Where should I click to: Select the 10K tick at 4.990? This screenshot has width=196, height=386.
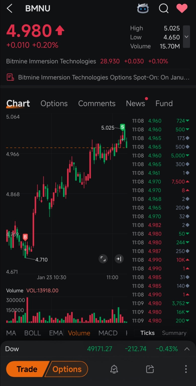(x=161, y=260)
